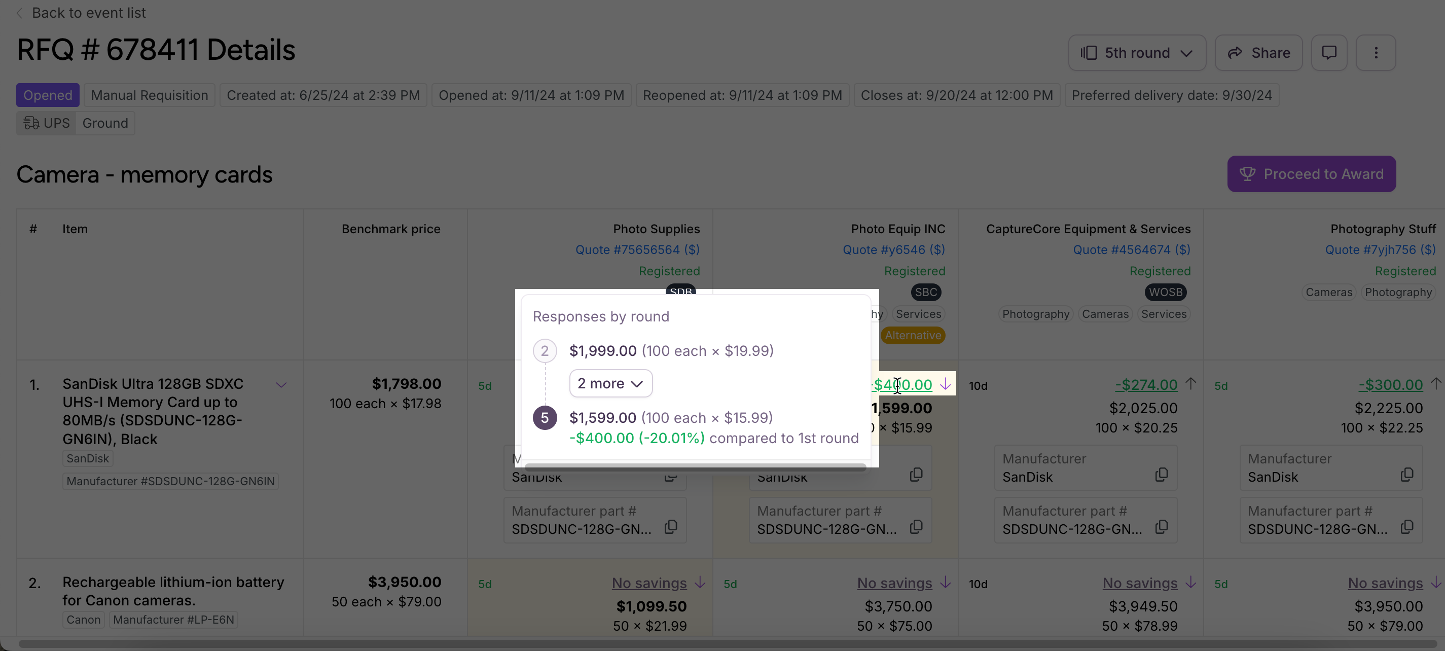Click Proceed to Award button

point(1311,174)
